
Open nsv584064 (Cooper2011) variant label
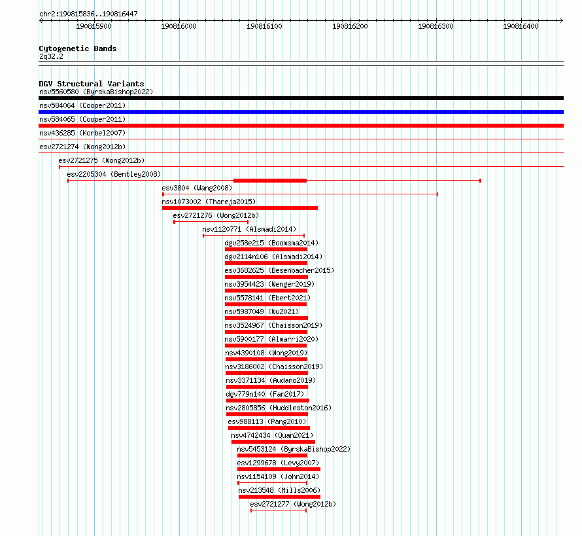coord(82,105)
